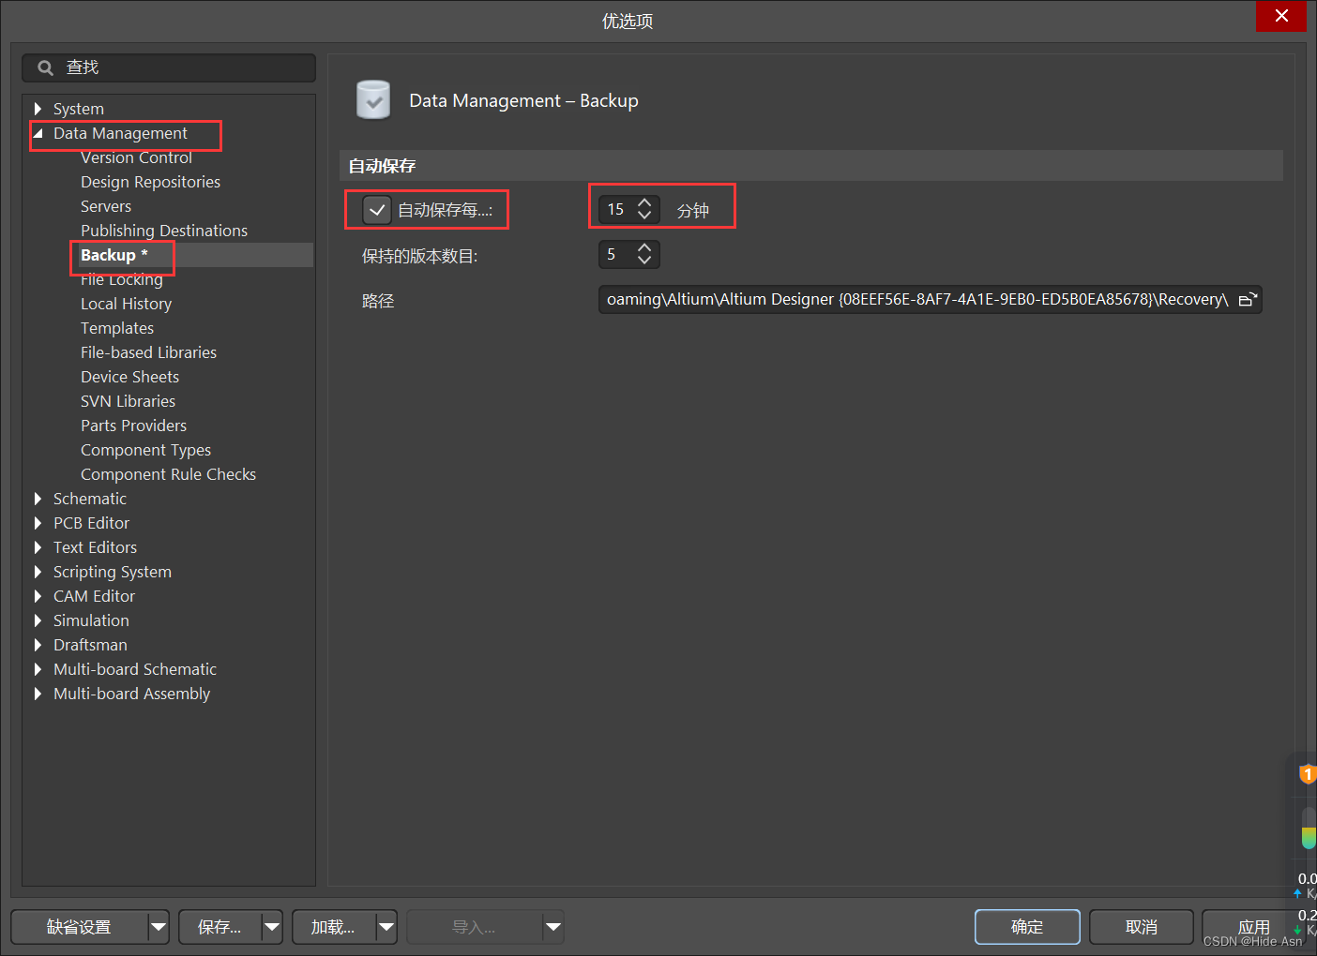Click the 查找 search input field
Screen dimensions: 1317x956
169,67
